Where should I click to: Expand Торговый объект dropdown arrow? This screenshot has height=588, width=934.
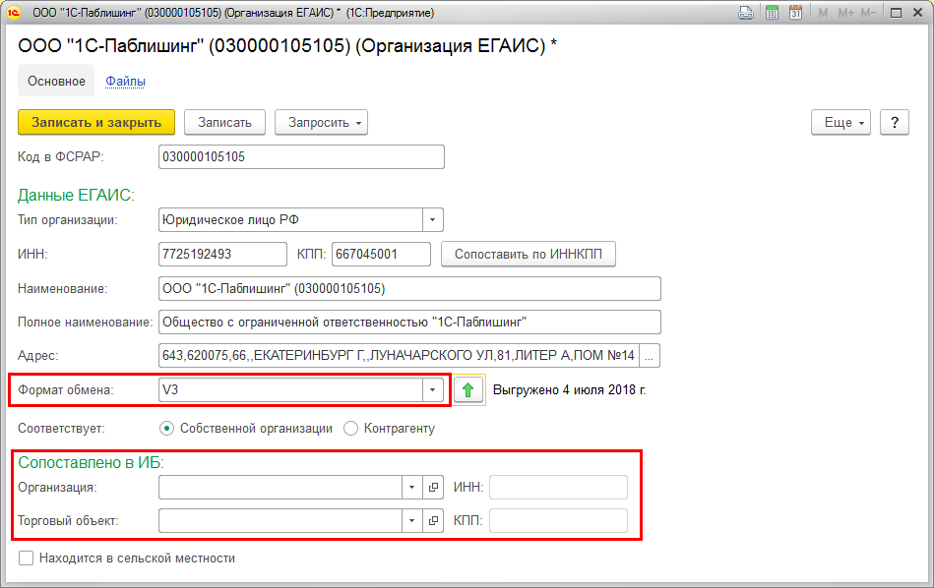point(411,521)
